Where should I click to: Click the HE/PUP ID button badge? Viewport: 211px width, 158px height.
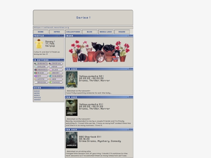point(56,67)
